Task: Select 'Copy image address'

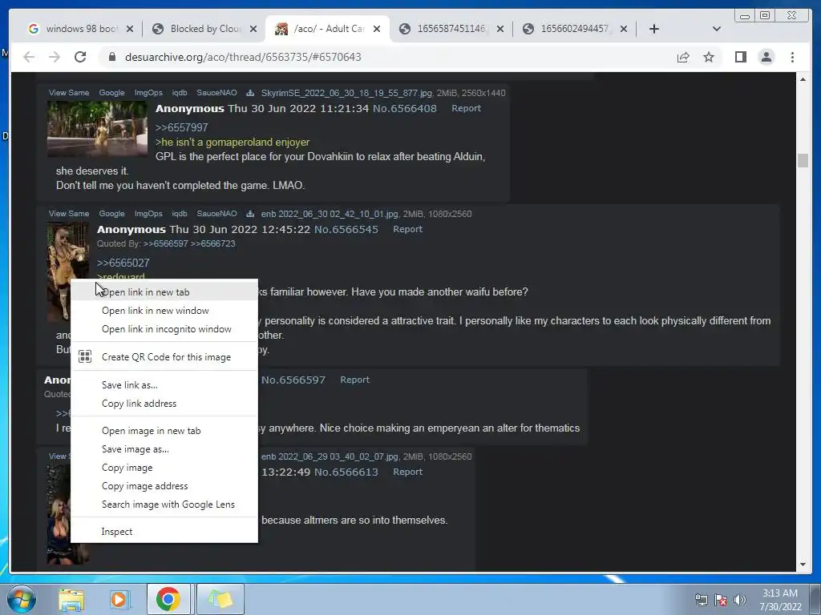Action: coord(164,486)
